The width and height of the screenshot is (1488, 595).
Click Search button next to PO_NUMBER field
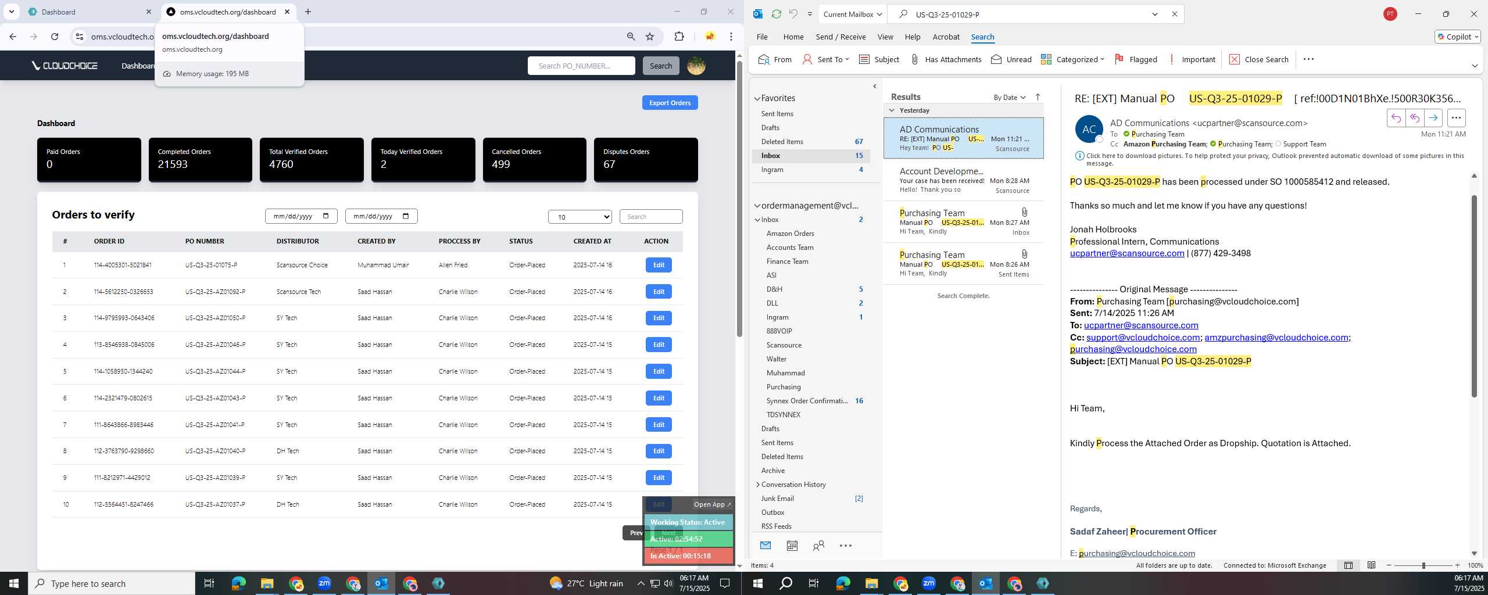coord(660,66)
